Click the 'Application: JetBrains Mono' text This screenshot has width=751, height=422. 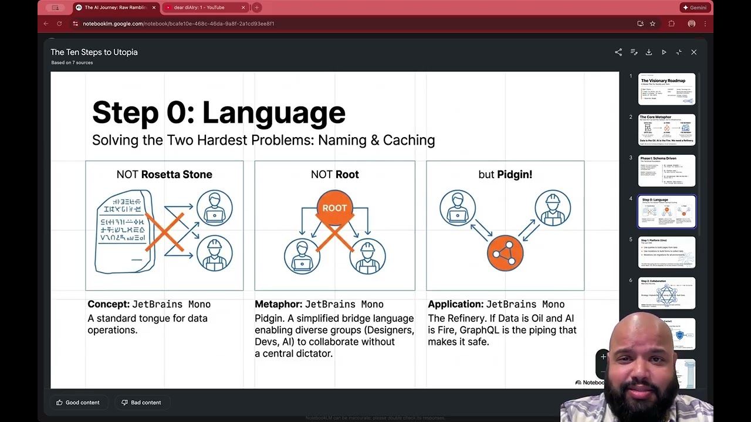(x=496, y=304)
